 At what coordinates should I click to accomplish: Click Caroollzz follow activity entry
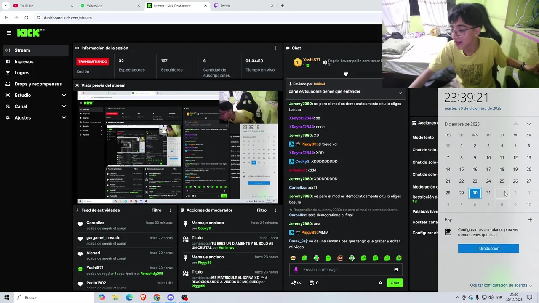click(125, 225)
